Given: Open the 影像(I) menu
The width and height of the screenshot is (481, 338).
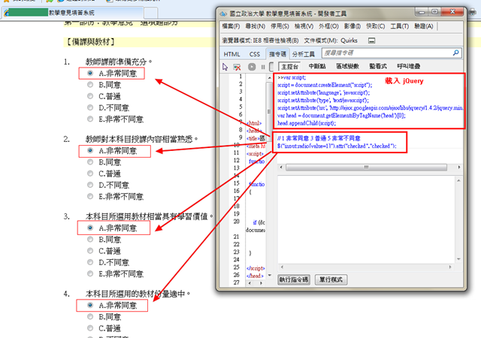Looking at the screenshot, I should [352, 26].
